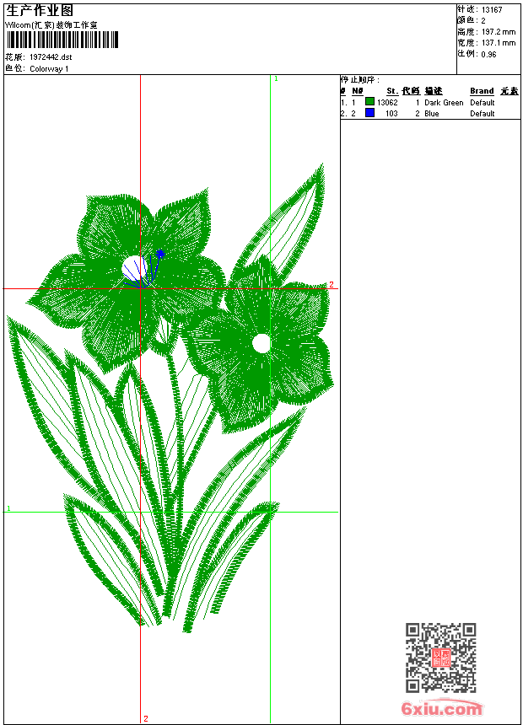Click the white center of the right flower
The width and height of the screenshot is (523, 725).
tap(261, 343)
